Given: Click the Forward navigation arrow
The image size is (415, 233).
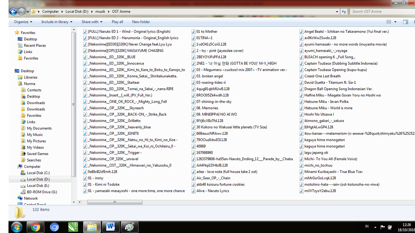Looking at the screenshot, I should click(21, 12).
